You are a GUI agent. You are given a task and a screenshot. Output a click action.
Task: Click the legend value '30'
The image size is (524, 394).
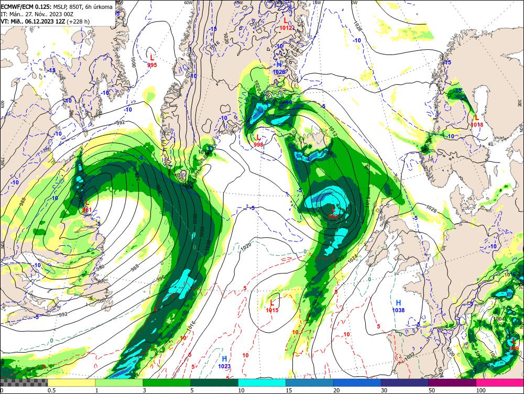pyautogui.click(x=384, y=390)
